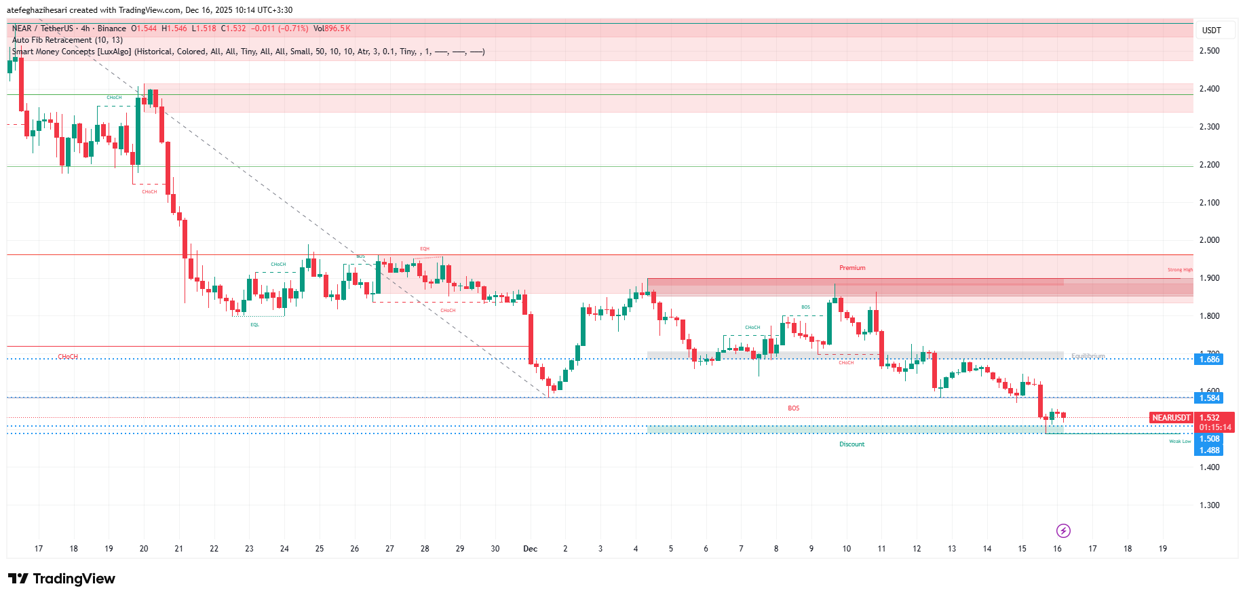Click the TradingView logo
The image size is (1245, 599).
coord(62,579)
